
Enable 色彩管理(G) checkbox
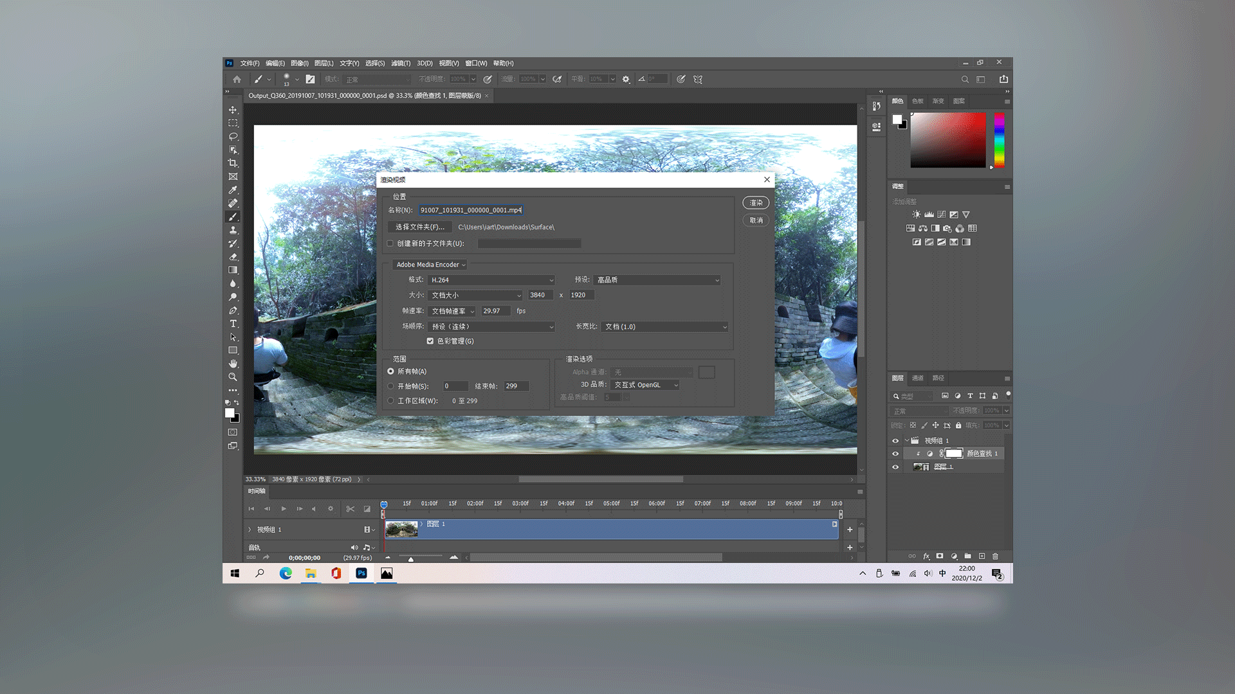431,341
